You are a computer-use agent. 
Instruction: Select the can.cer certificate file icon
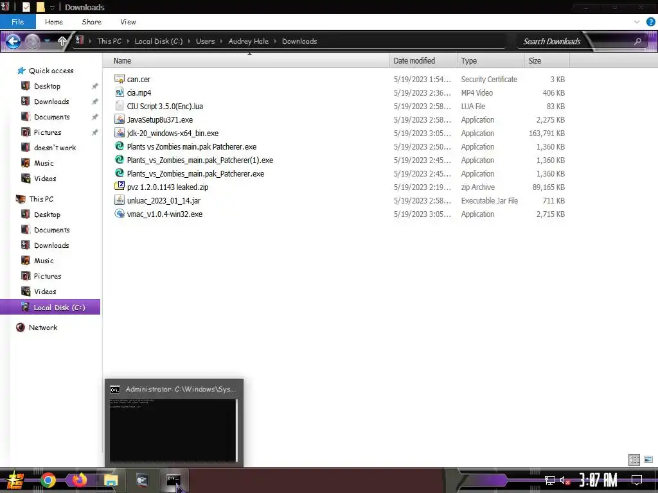pyautogui.click(x=120, y=79)
